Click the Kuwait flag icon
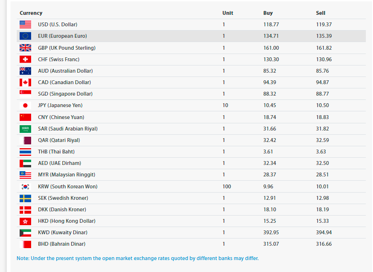 tap(25, 232)
